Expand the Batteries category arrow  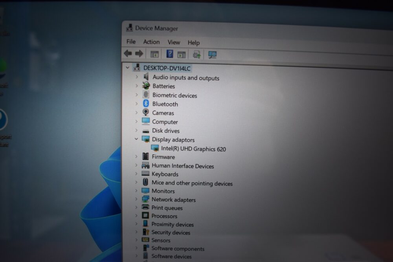point(137,86)
